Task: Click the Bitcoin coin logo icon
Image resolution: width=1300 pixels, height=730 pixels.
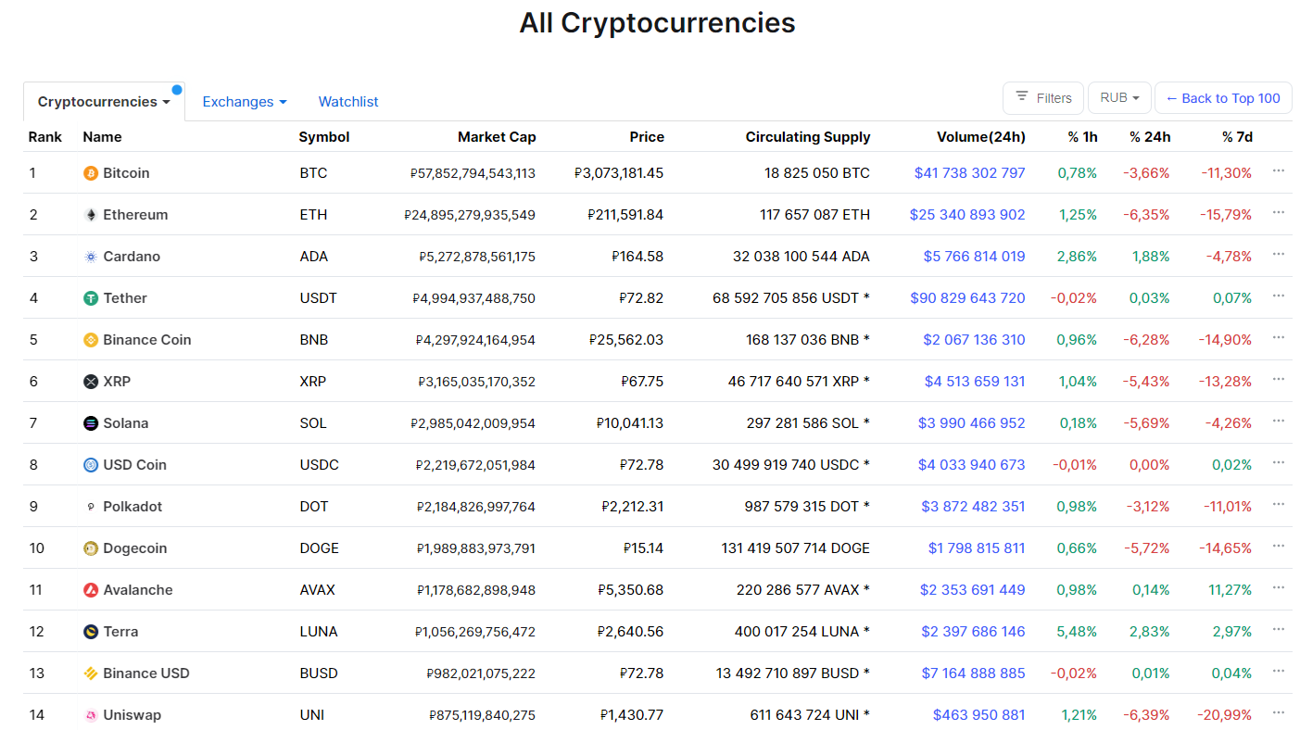Action: 91,173
